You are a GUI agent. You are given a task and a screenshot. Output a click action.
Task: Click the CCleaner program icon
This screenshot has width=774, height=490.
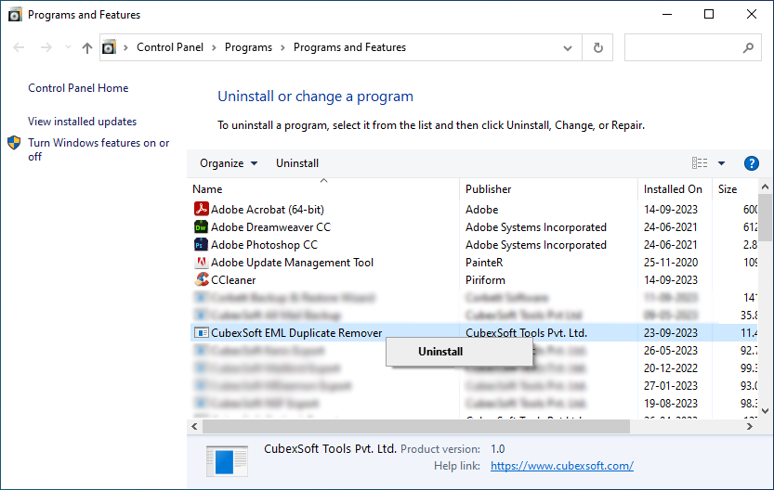pyautogui.click(x=201, y=279)
